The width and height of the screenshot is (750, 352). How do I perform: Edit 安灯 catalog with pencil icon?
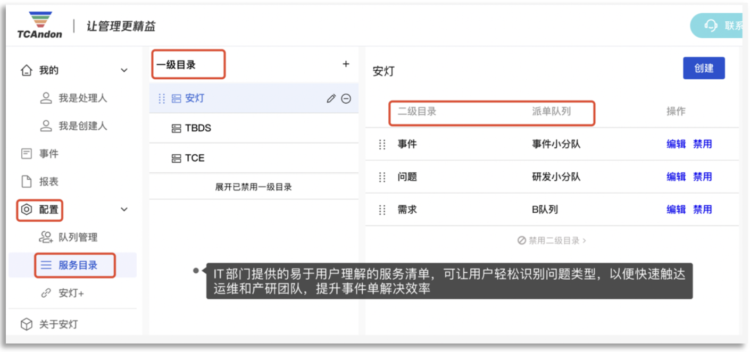click(x=331, y=98)
